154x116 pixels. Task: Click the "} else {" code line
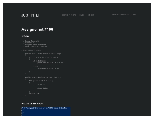(37, 66)
